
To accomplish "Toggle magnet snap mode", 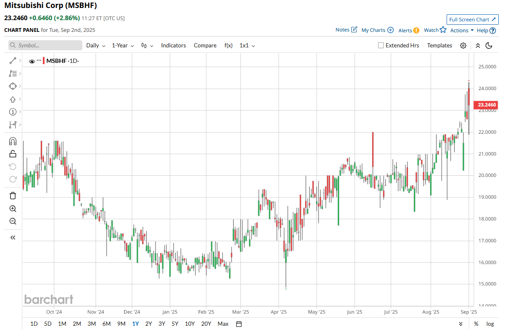I will (13, 141).
